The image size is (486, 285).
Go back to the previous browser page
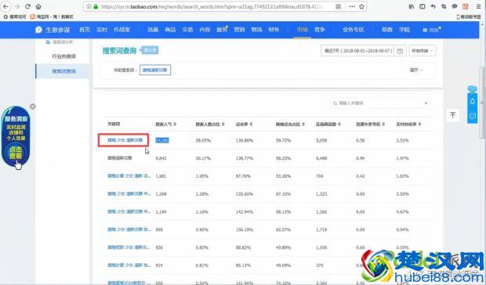6,6
